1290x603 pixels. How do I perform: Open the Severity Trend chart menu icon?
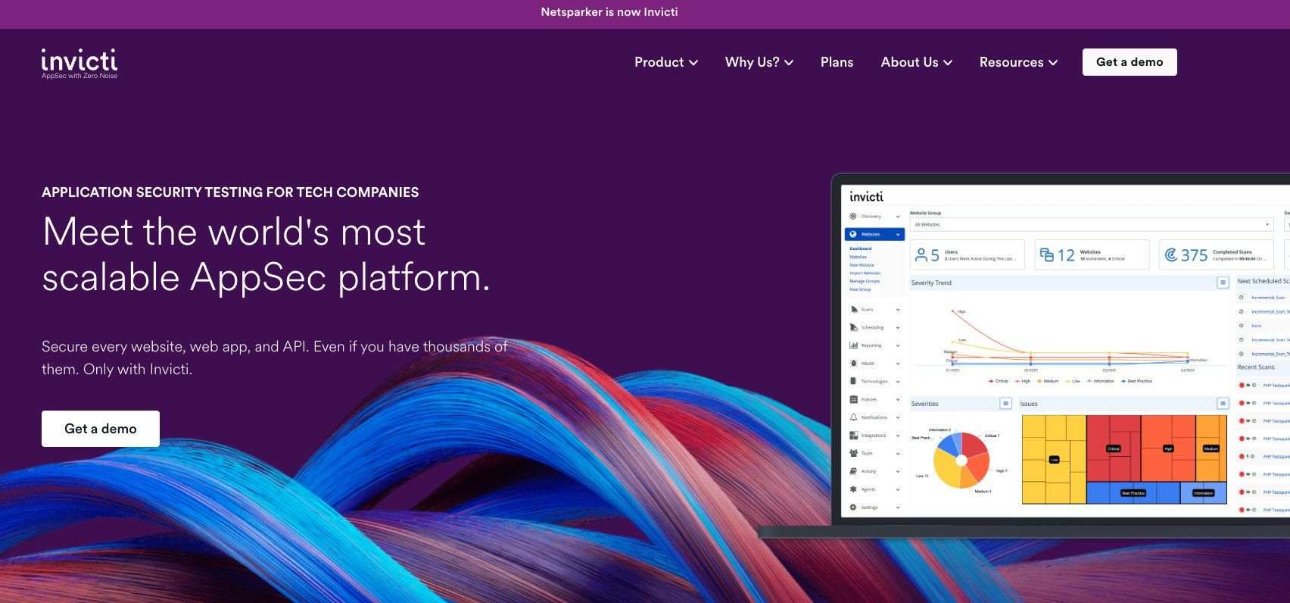(x=1222, y=283)
